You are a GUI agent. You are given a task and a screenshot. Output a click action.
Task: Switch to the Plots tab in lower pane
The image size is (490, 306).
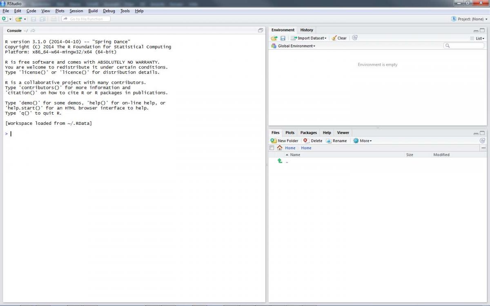[290, 133]
